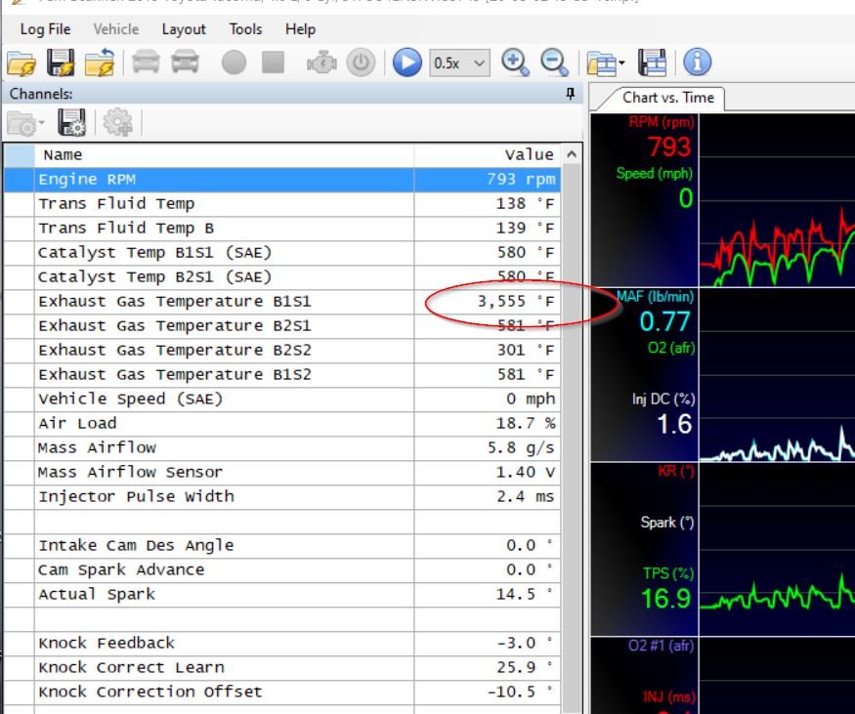Viewport: 855px width, 714px height.
Task: Select Catalyst Temp B1S1 (SAE) row
Action: (x=282, y=253)
